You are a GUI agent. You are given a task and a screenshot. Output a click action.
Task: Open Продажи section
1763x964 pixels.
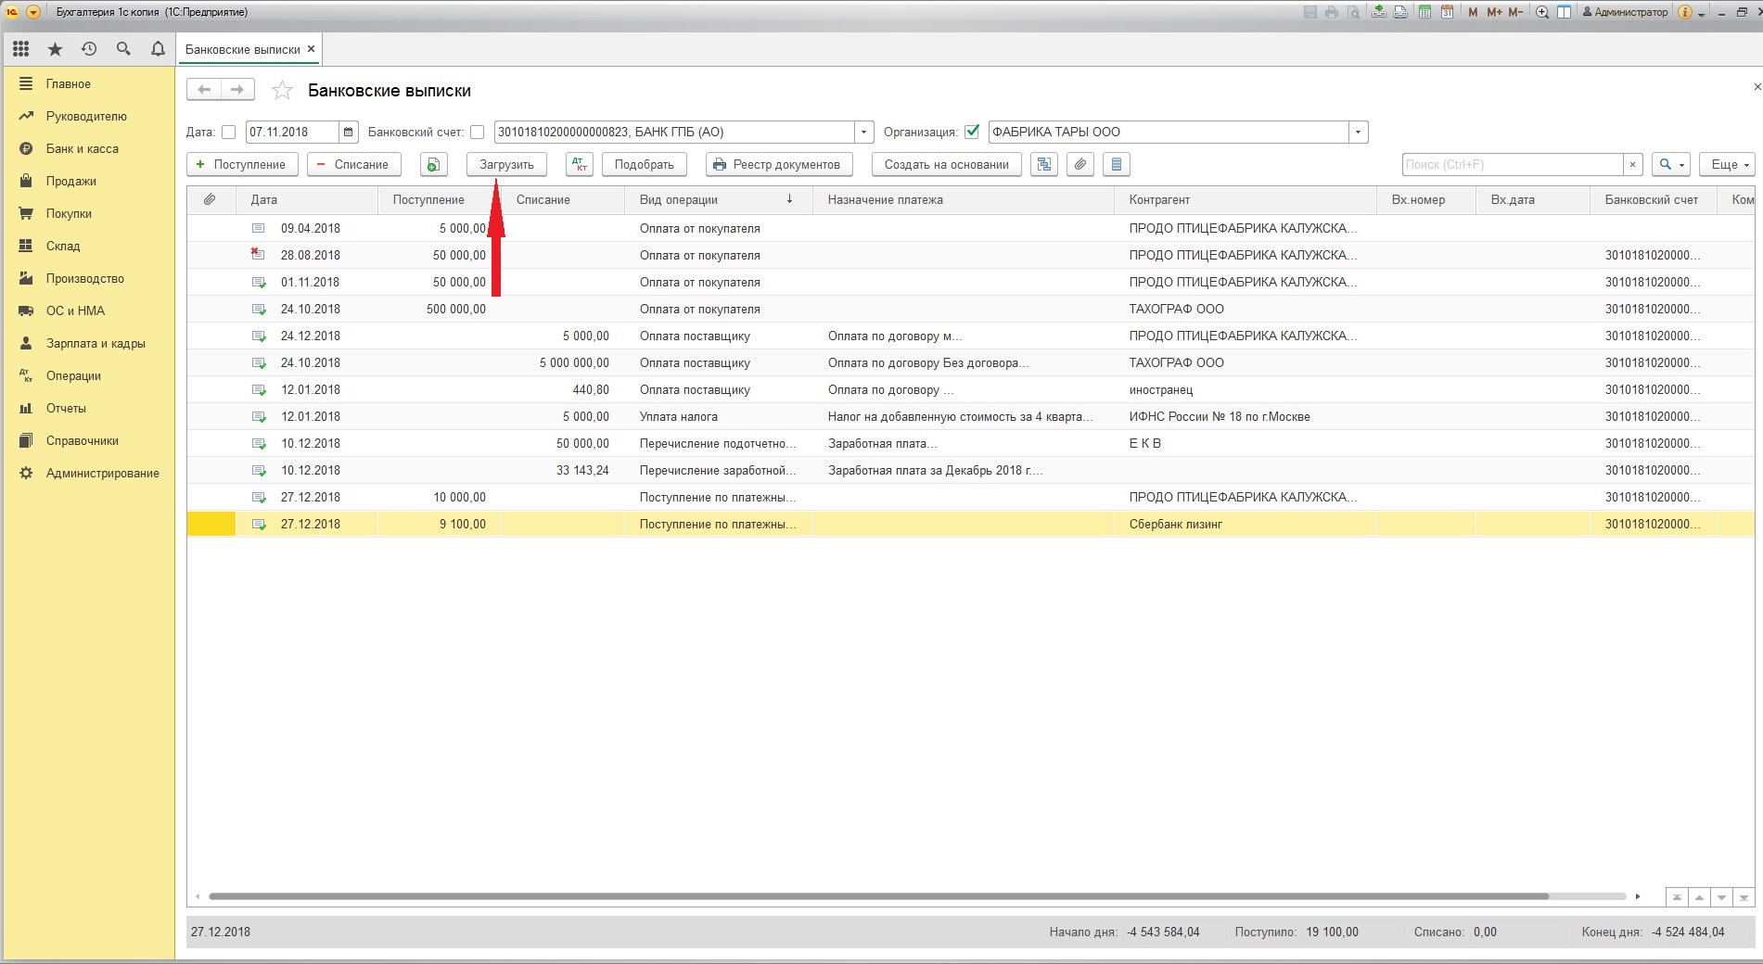(71, 181)
